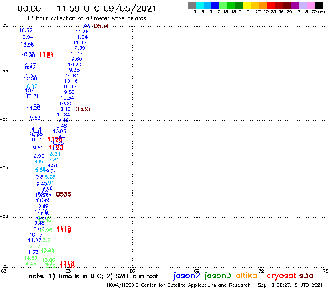Click the jason3 satellite label
Viewport: 329px width, 289px height.
coord(218,276)
